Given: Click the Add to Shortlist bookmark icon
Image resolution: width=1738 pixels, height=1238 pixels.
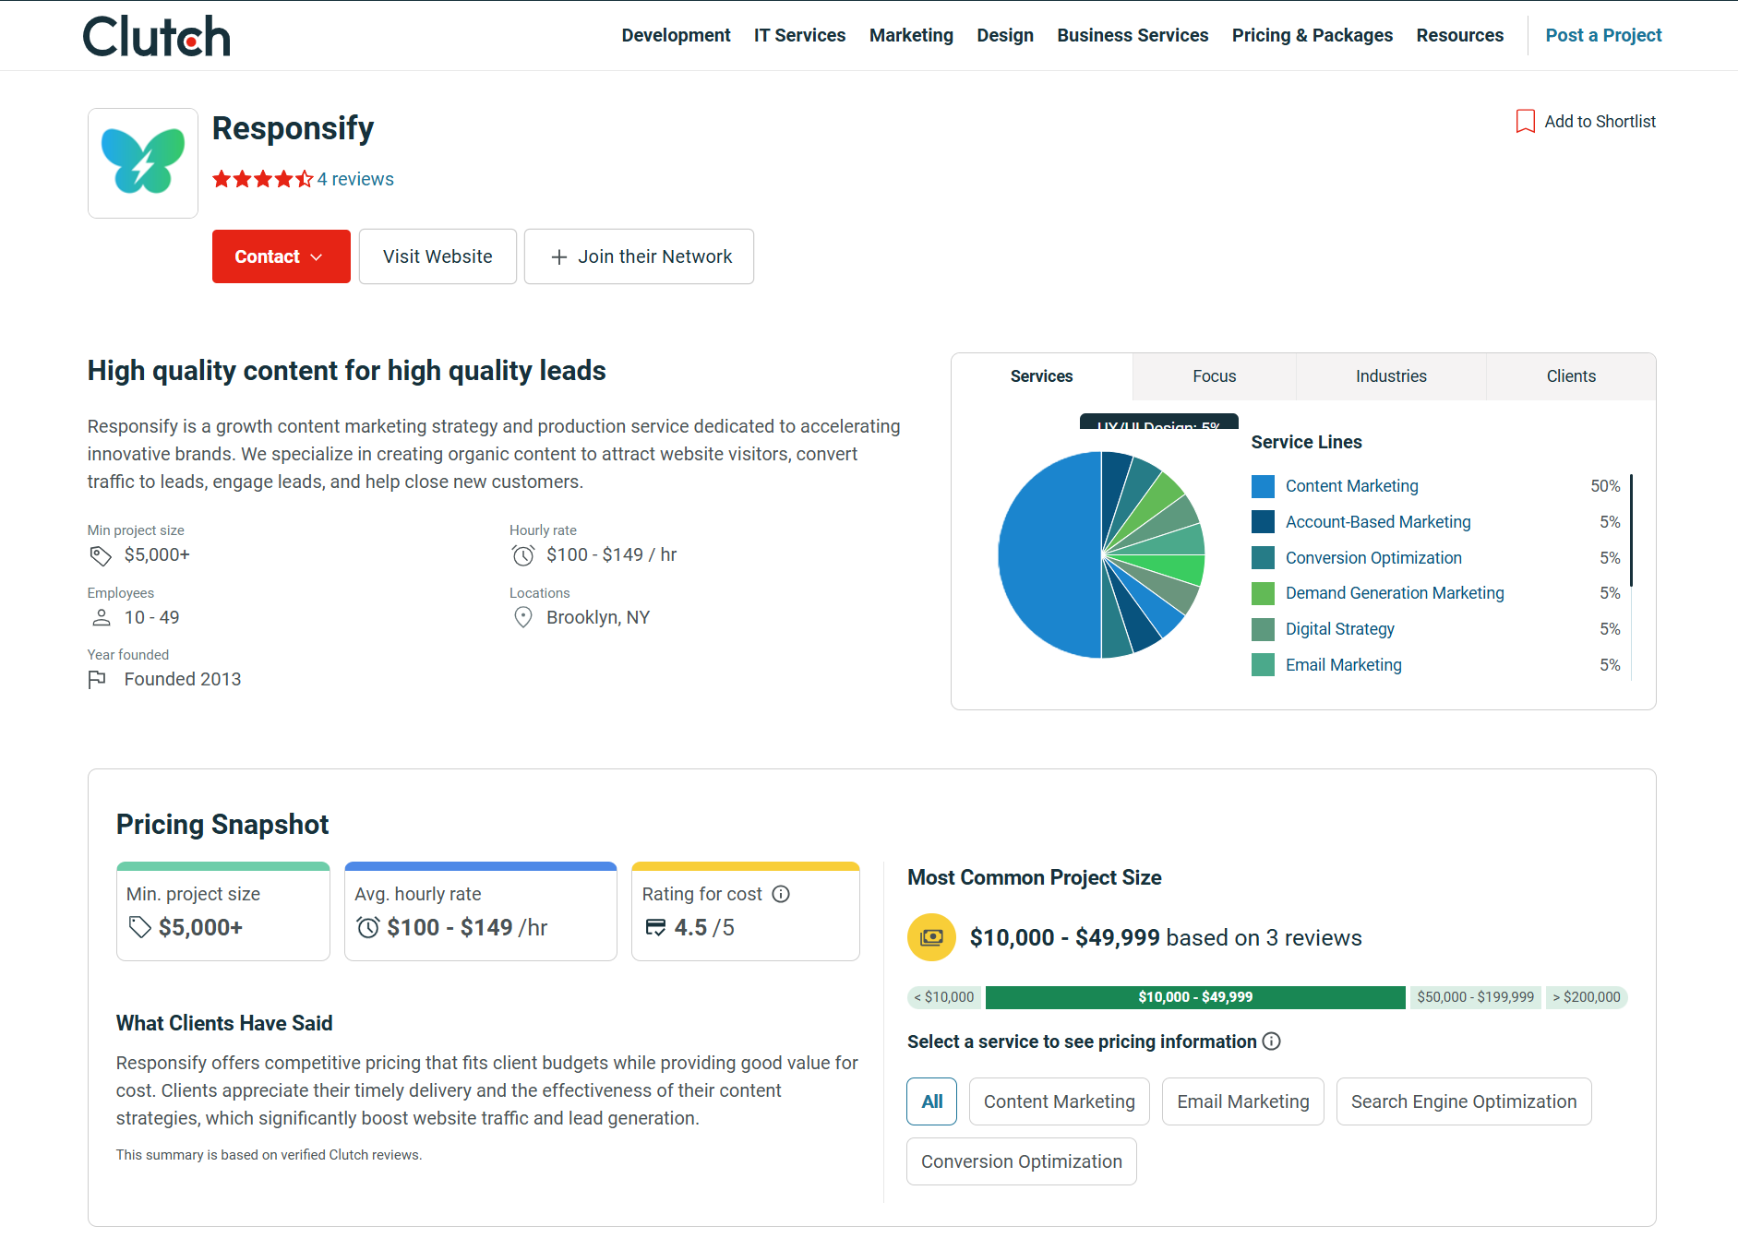Looking at the screenshot, I should tap(1525, 122).
